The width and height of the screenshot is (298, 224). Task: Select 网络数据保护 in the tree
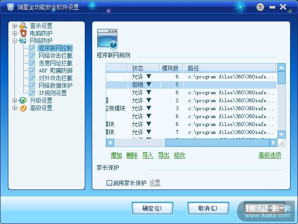coord(55,85)
